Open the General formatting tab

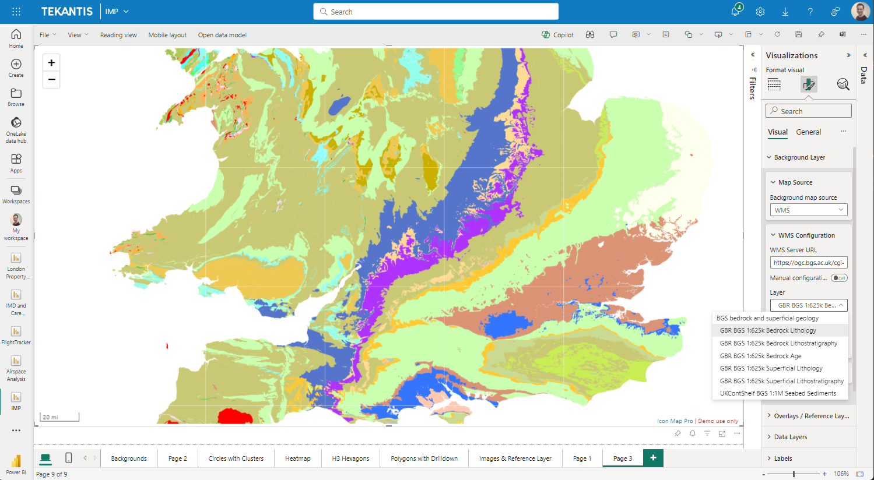point(808,132)
